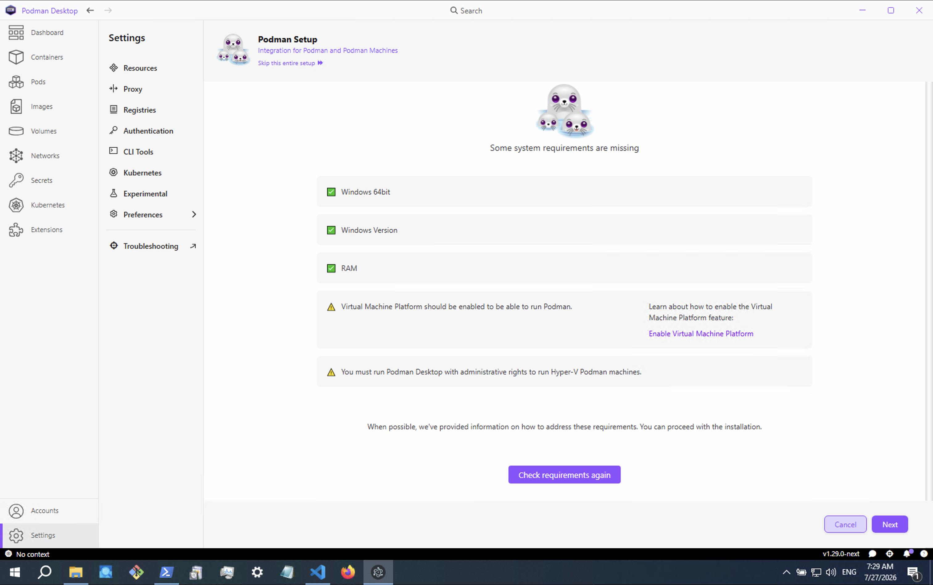
Task: Open Troubleshooting via its external arrow
Action: [193, 246]
